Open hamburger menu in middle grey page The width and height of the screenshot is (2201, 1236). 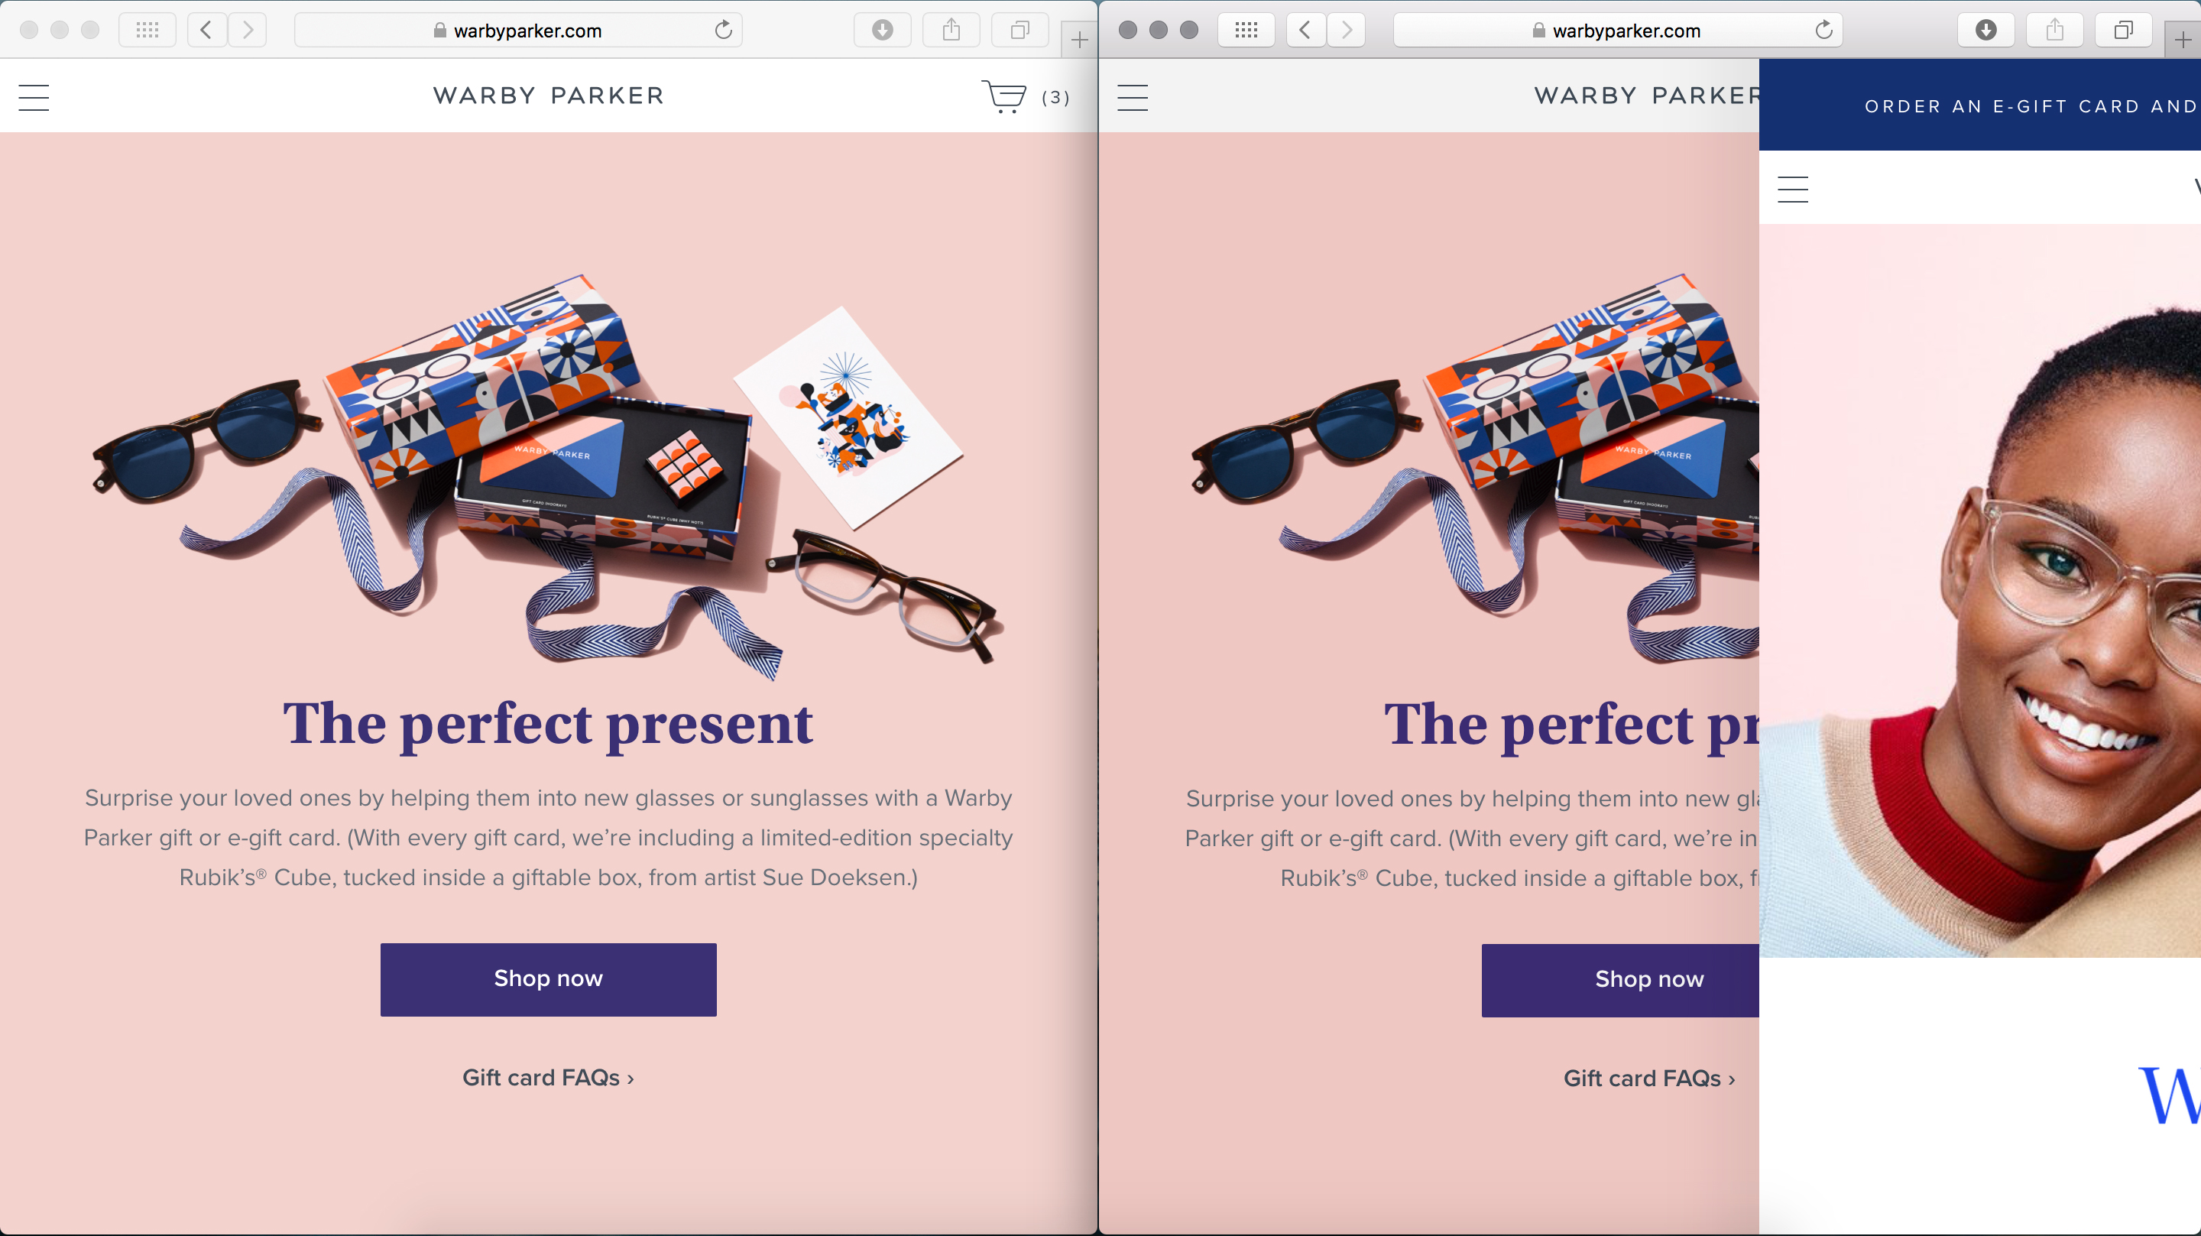click(x=1133, y=97)
